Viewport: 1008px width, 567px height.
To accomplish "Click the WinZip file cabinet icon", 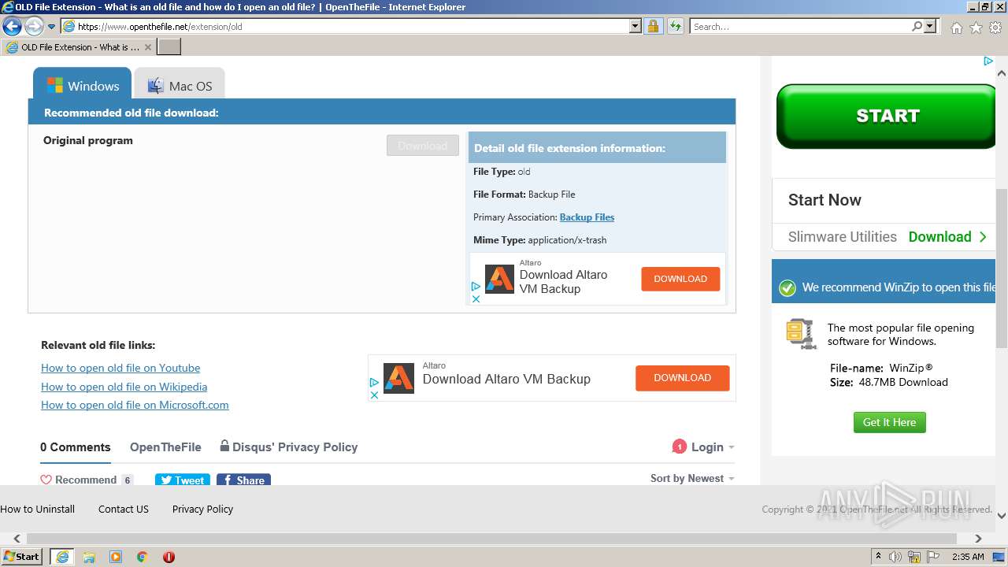I will (800, 334).
